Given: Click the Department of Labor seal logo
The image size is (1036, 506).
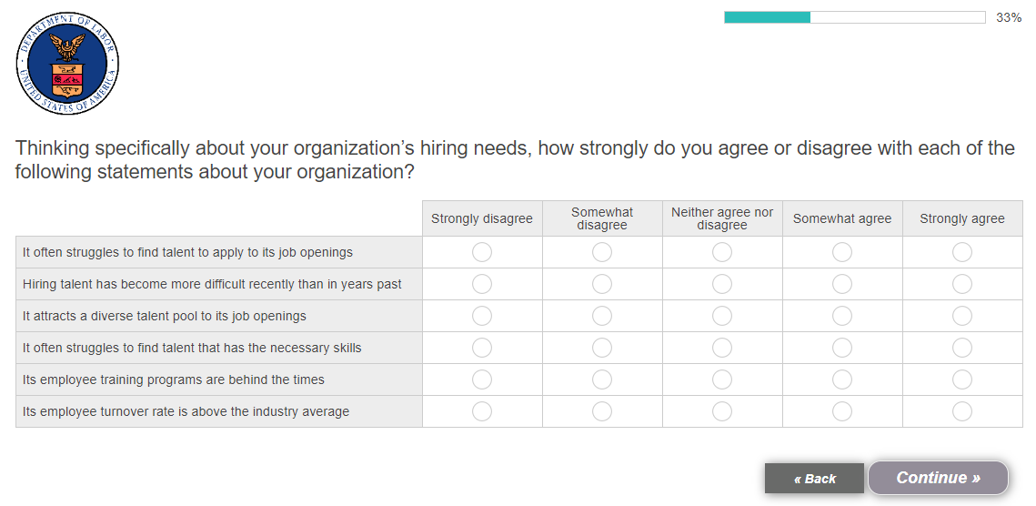Looking at the screenshot, I should [67, 64].
